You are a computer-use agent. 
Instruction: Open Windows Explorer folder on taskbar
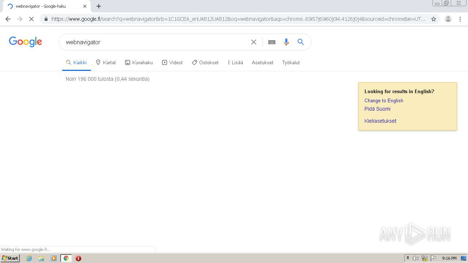pos(41,258)
